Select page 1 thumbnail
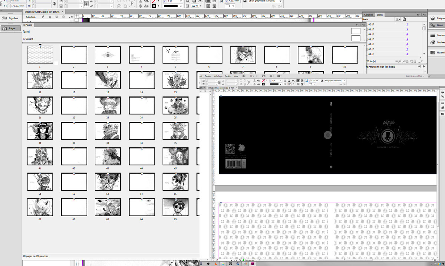This screenshot has height=266, width=445. 40,55
